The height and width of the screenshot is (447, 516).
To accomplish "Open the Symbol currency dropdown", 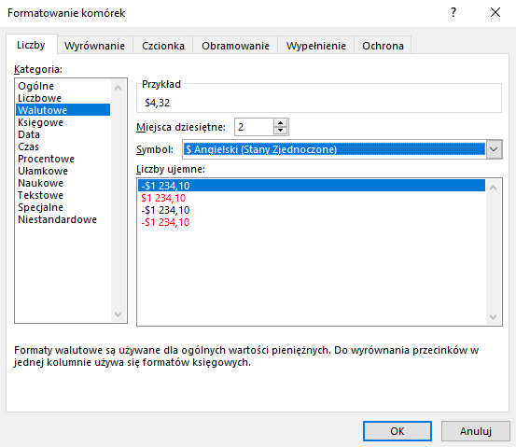I will [x=494, y=149].
